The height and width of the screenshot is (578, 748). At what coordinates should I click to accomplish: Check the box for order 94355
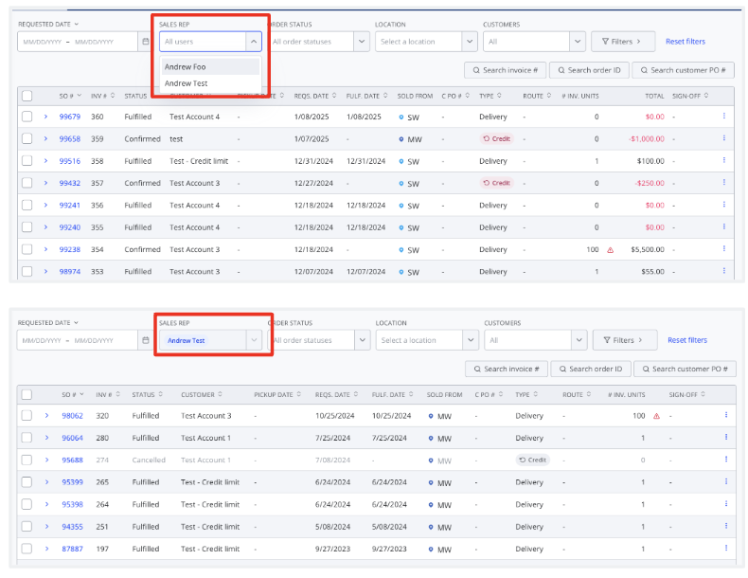(27, 526)
